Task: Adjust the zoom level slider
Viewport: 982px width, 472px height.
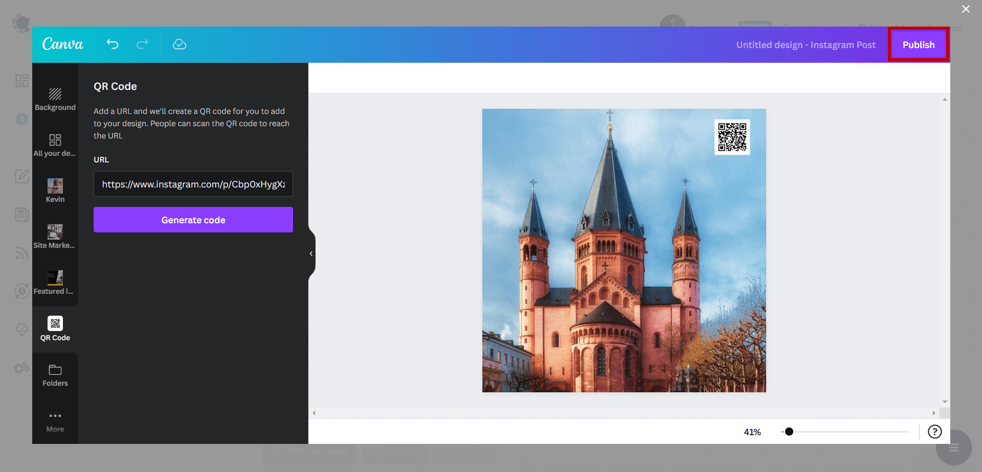Action: pyautogui.click(x=789, y=432)
